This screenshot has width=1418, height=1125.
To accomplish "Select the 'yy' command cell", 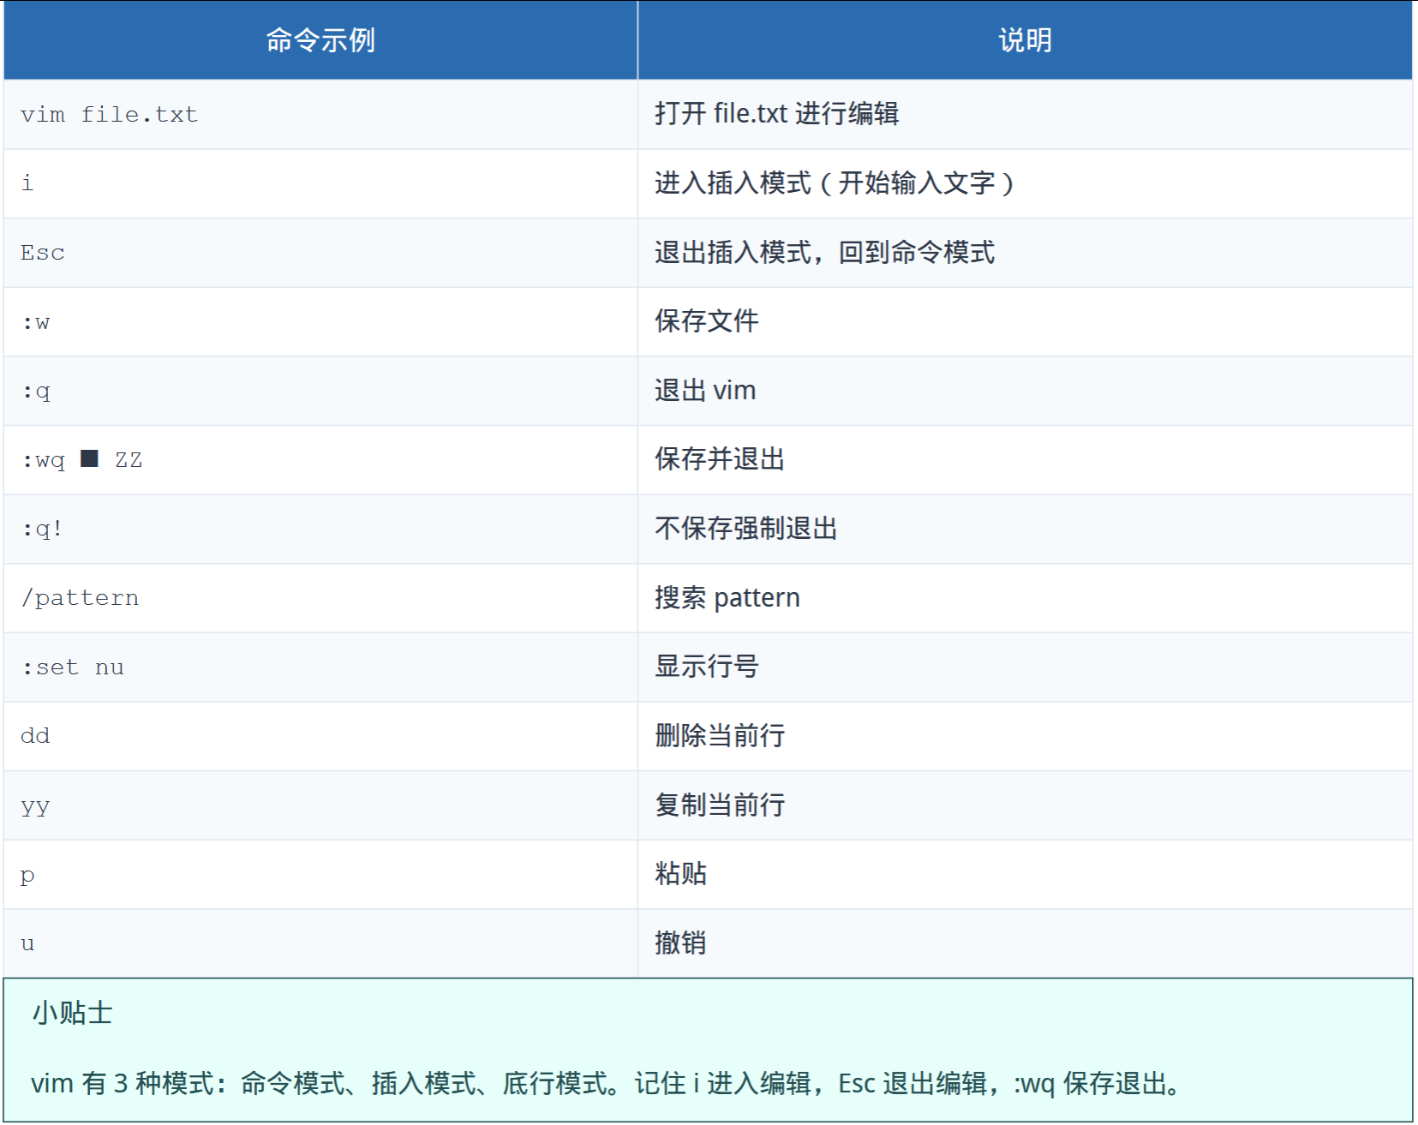I will pyautogui.click(x=320, y=805).
